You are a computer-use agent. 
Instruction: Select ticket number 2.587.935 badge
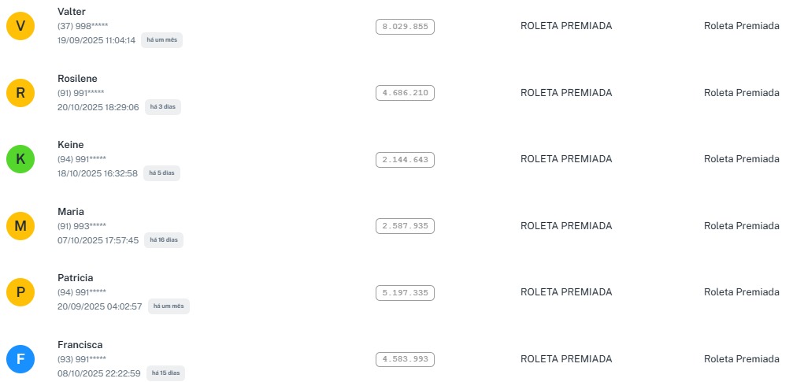pyautogui.click(x=405, y=226)
